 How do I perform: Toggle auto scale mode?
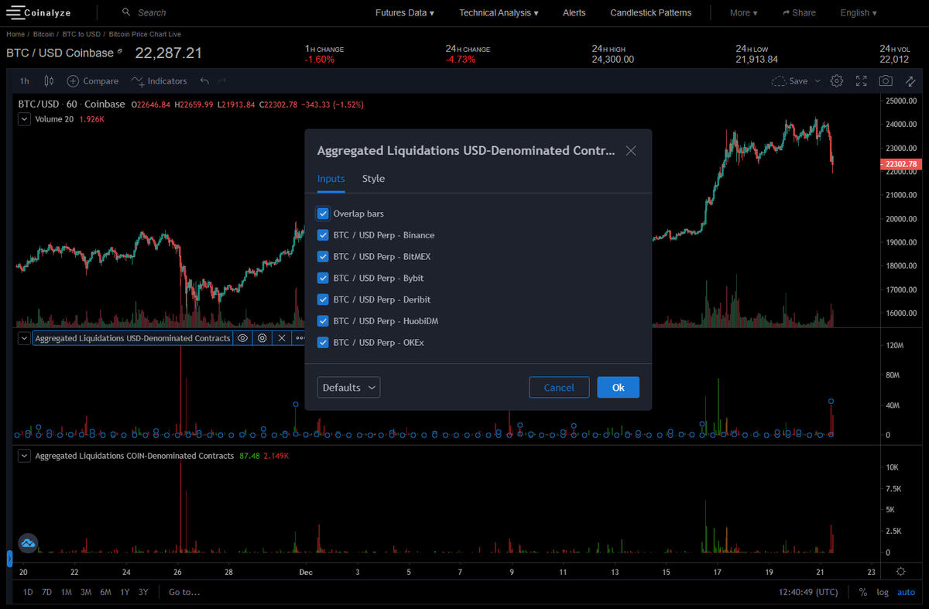click(906, 592)
